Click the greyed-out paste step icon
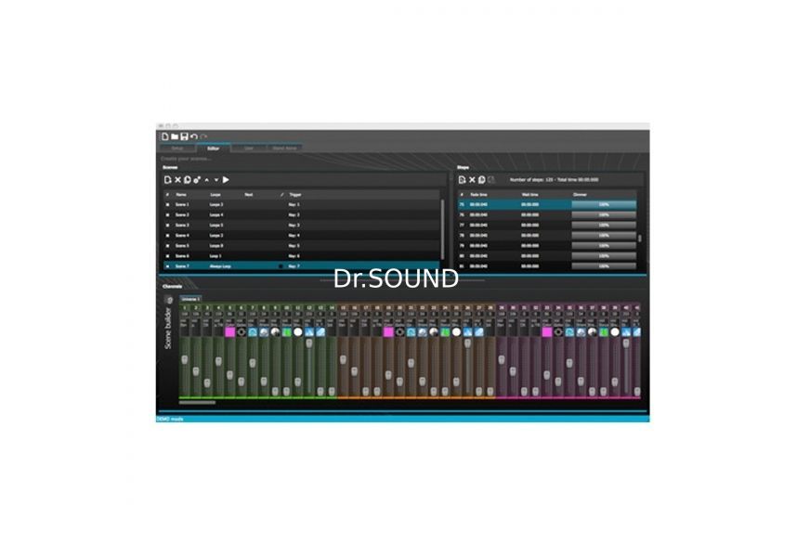The image size is (797, 557). click(x=491, y=180)
